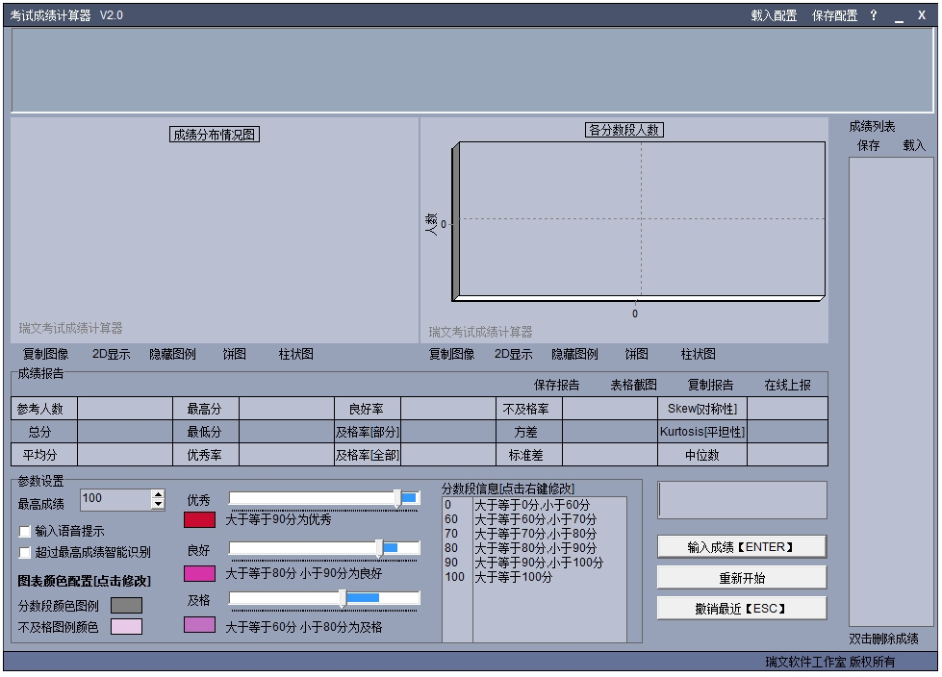Screen dimensions: 942x677
Task: Click the 输入成绩【ENTER】 button
Action: pyautogui.click(x=741, y=547)
